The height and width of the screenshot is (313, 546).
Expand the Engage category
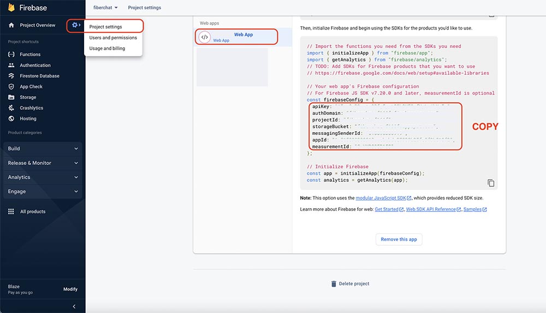click(x=43, y=191)
